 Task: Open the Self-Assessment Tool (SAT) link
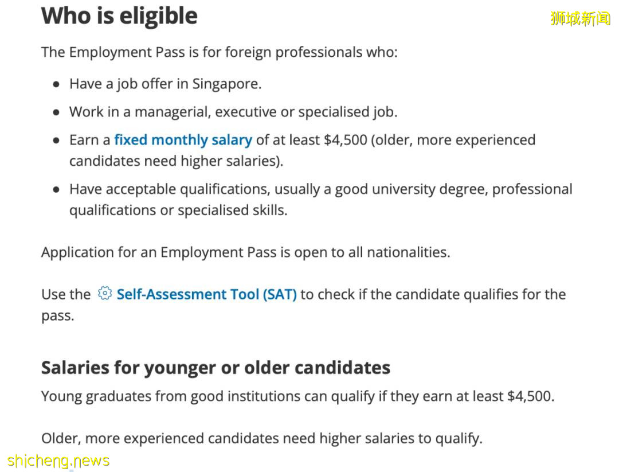[x=206, y=294]
